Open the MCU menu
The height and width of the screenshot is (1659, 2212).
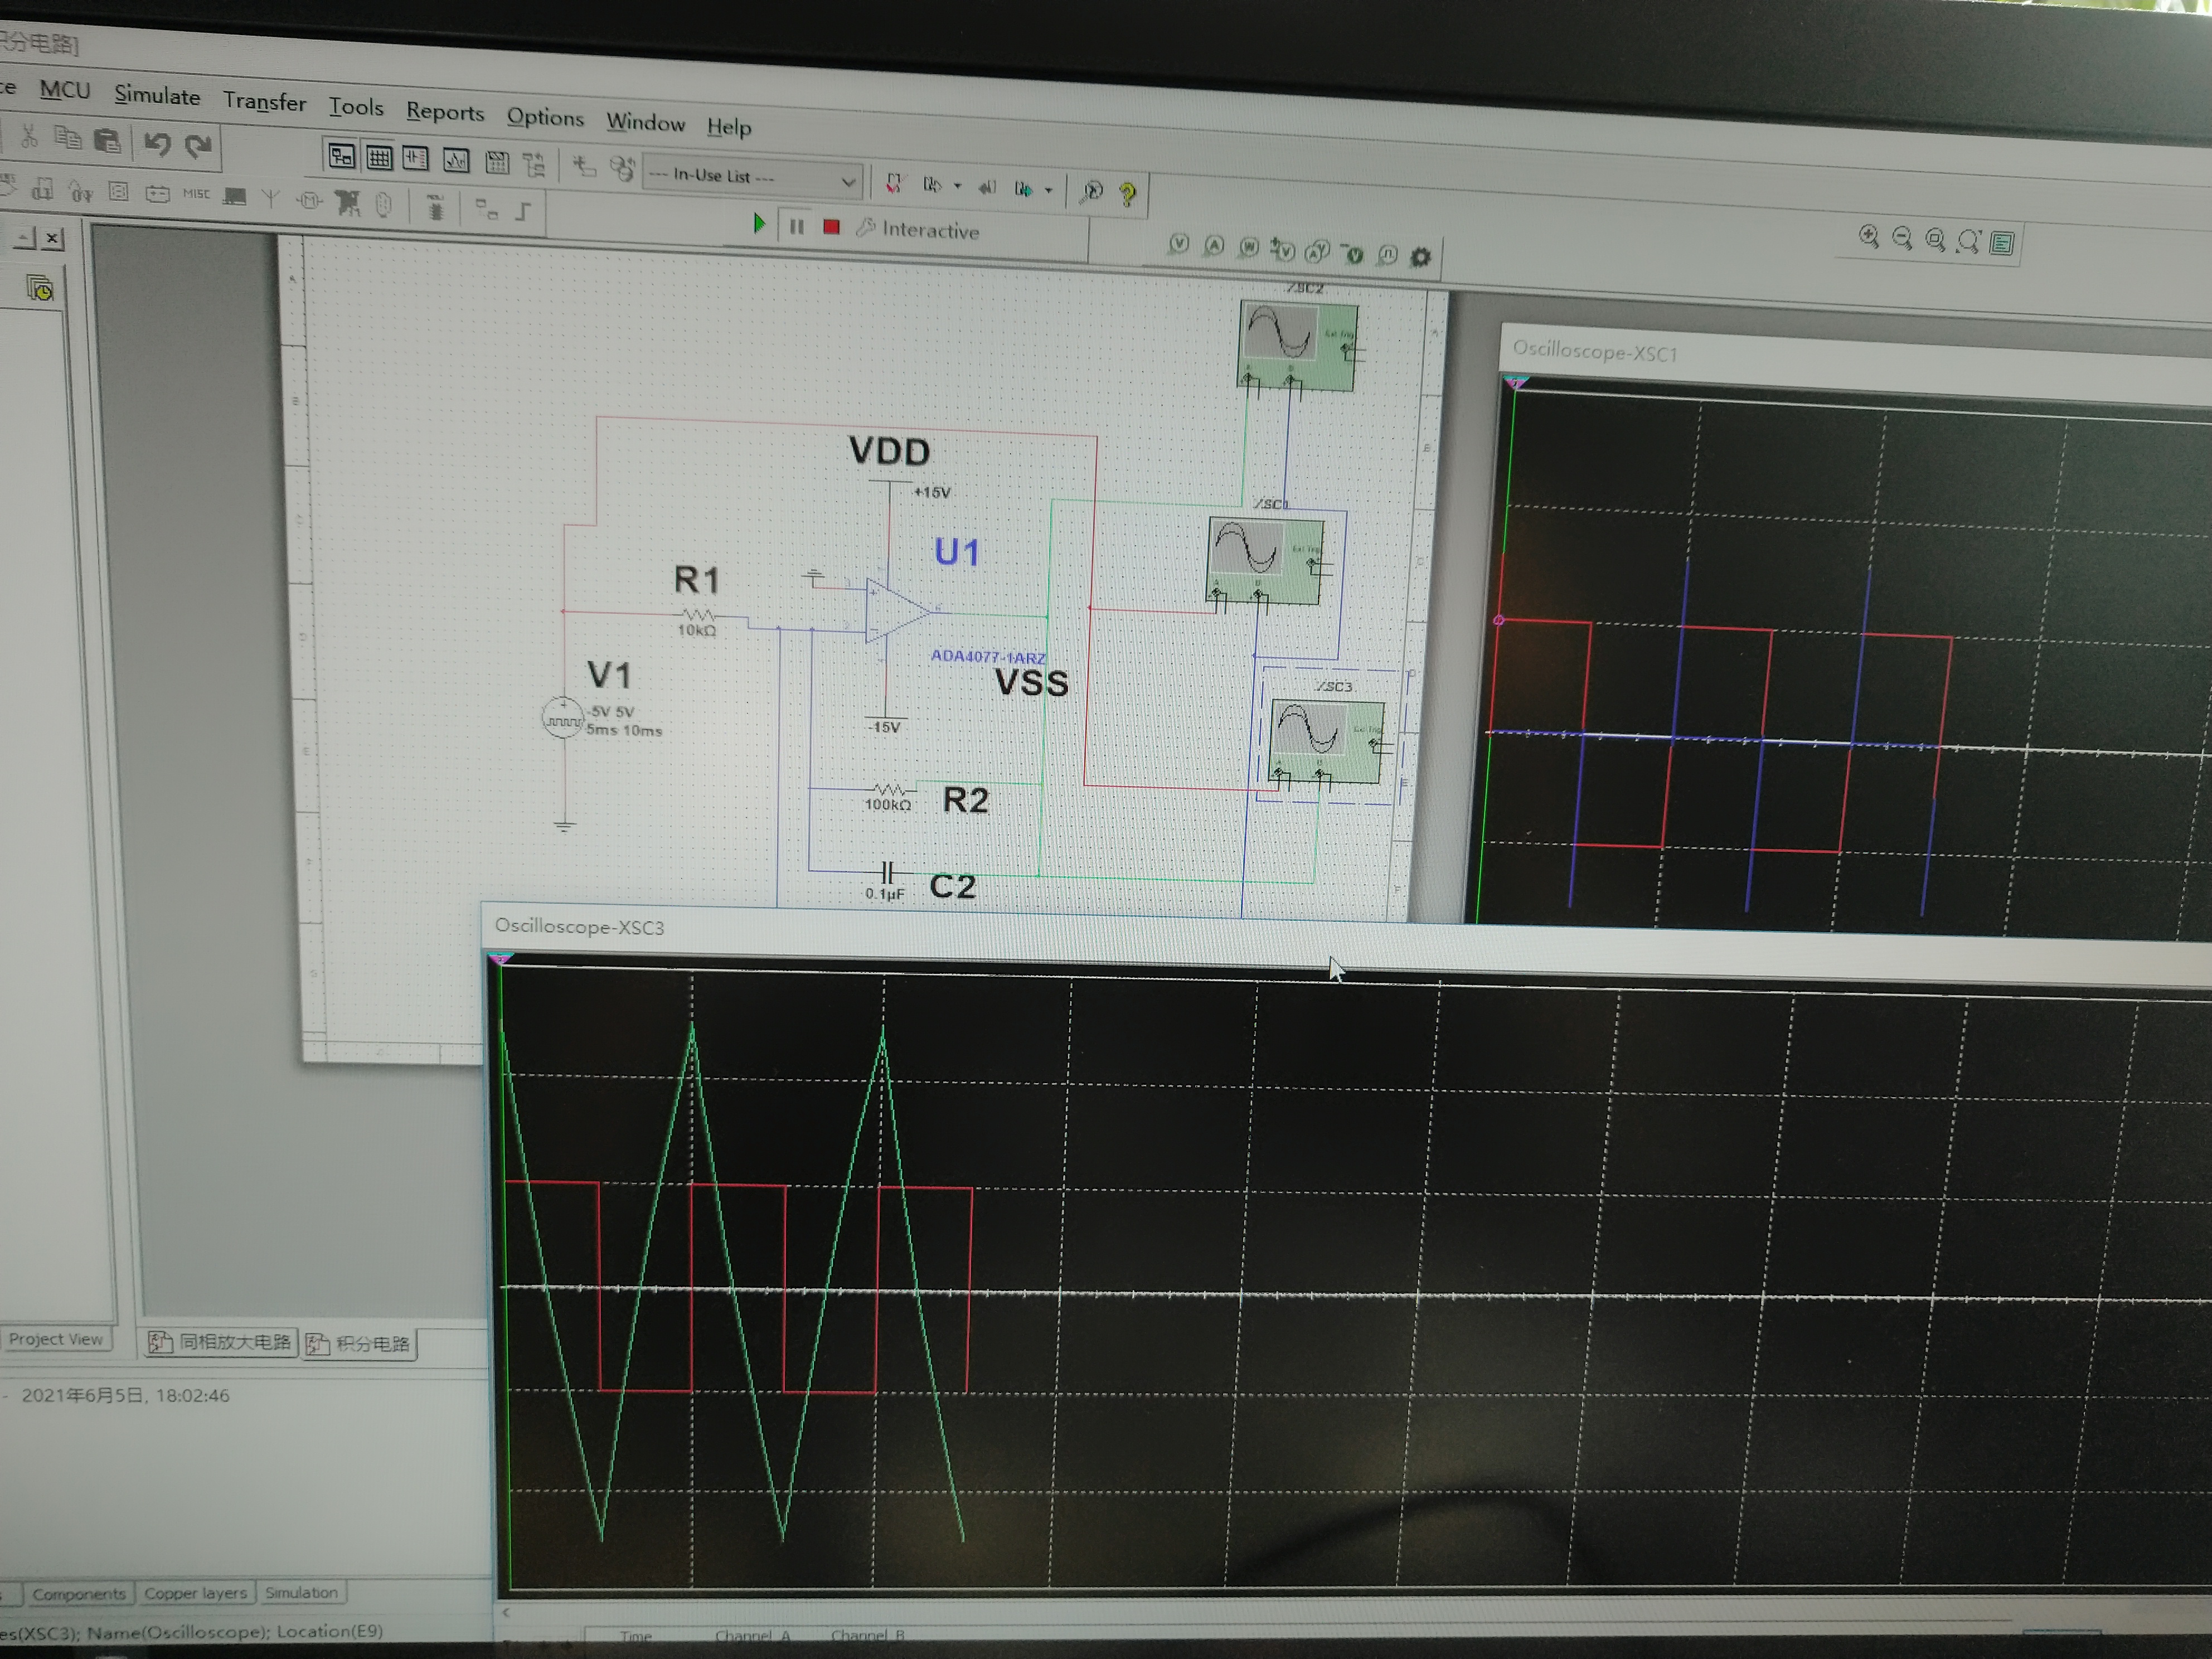coord(65,90)
